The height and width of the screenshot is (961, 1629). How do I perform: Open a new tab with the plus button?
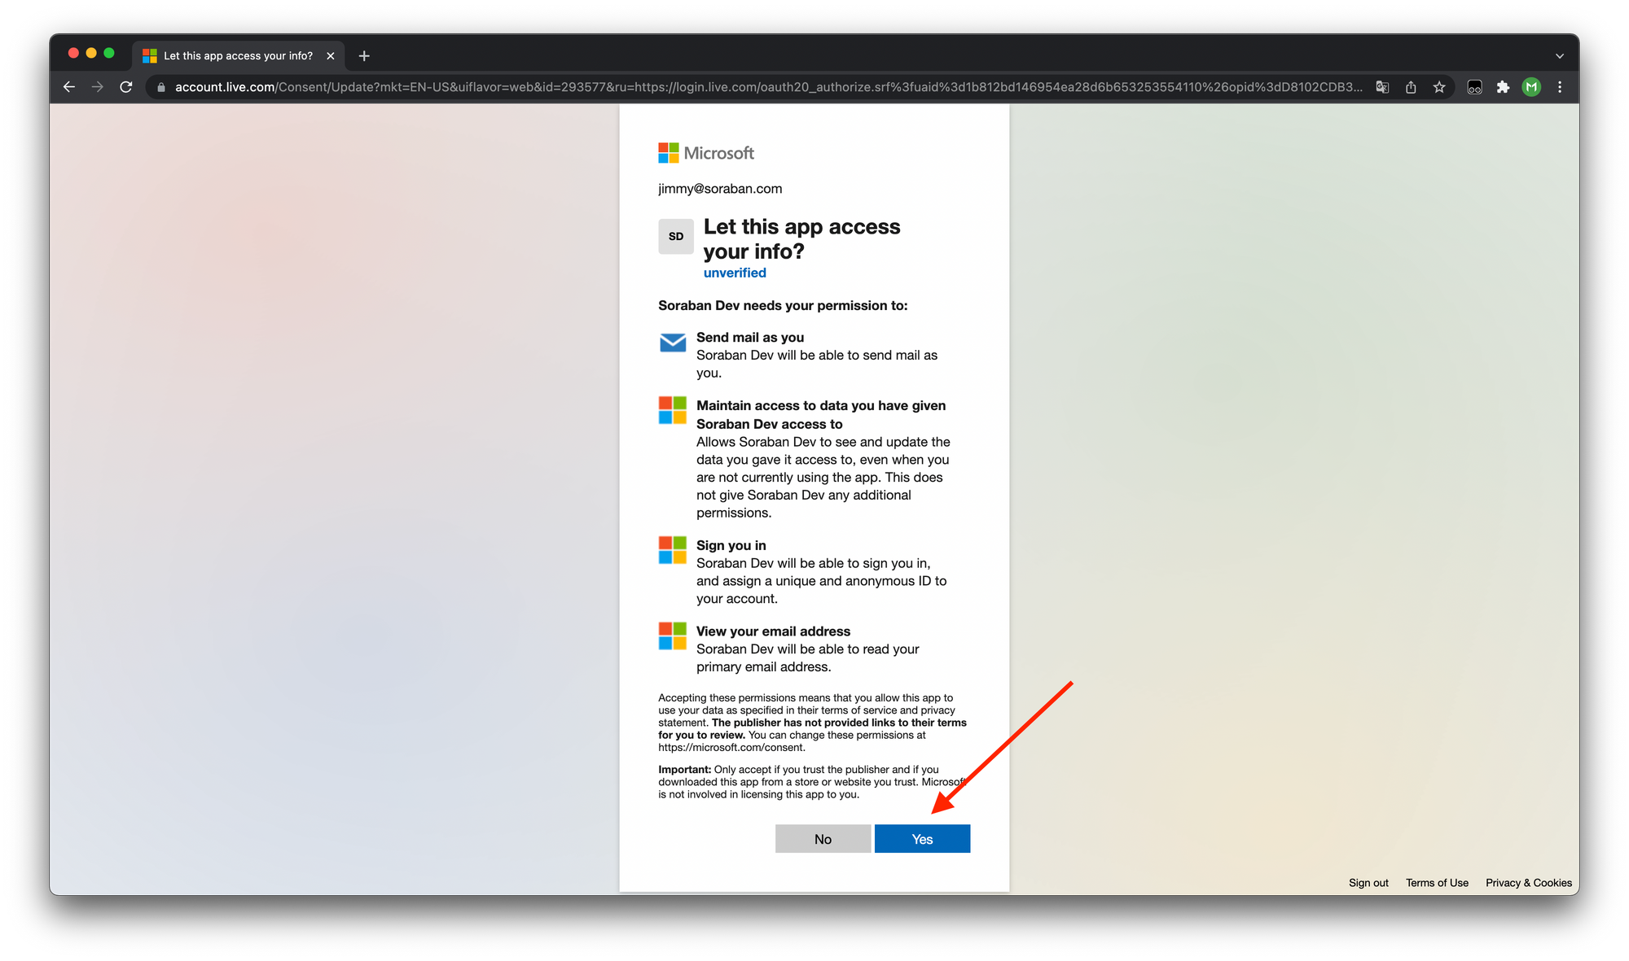[x=364, y=55]
